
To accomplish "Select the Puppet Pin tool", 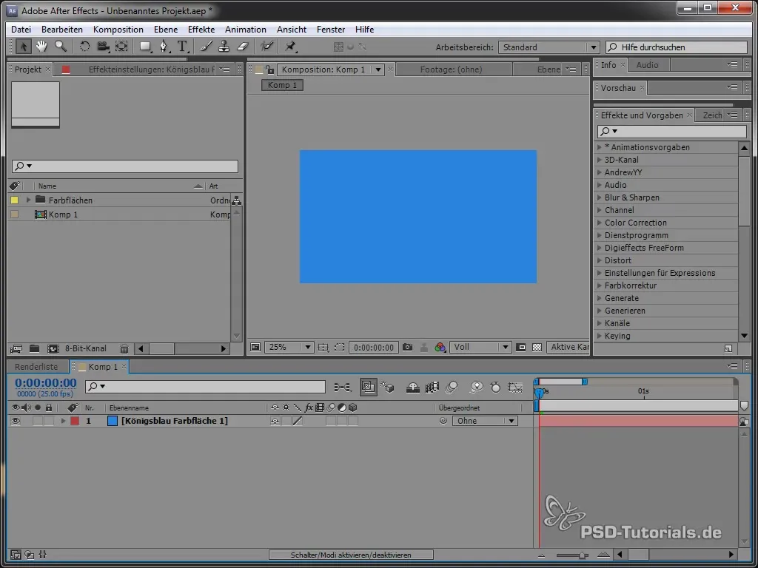I will pos(290,47).
